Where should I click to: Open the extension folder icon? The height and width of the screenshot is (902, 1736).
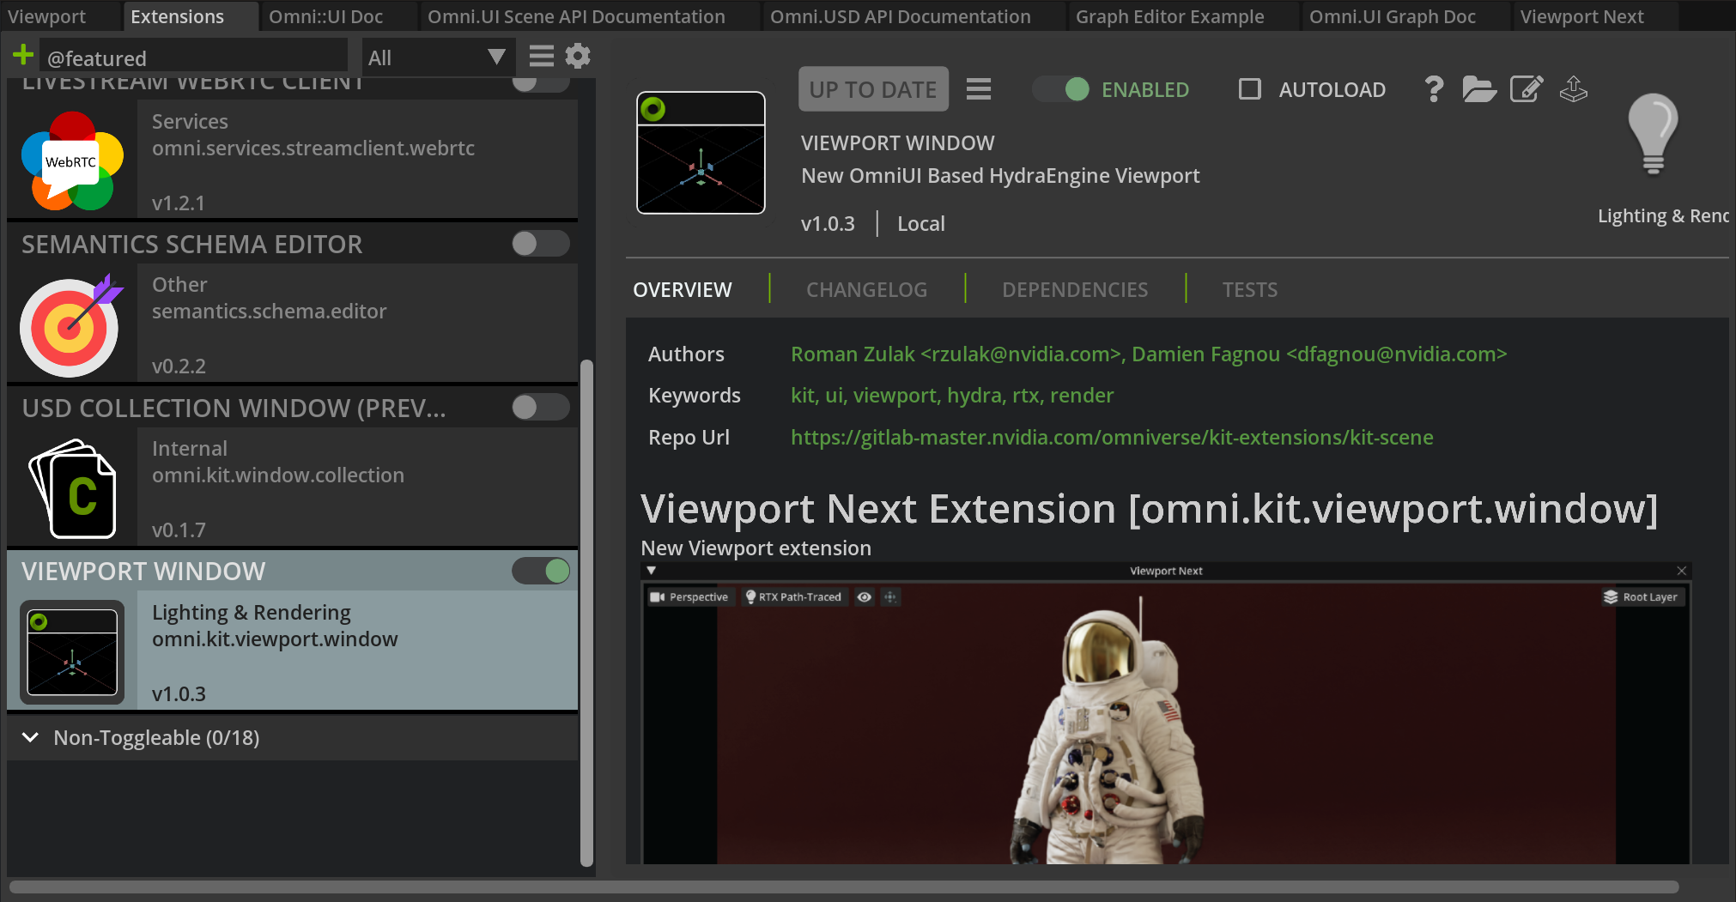click(1478, 89)
